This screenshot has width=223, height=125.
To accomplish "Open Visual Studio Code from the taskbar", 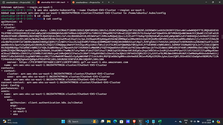I will 147,122.
